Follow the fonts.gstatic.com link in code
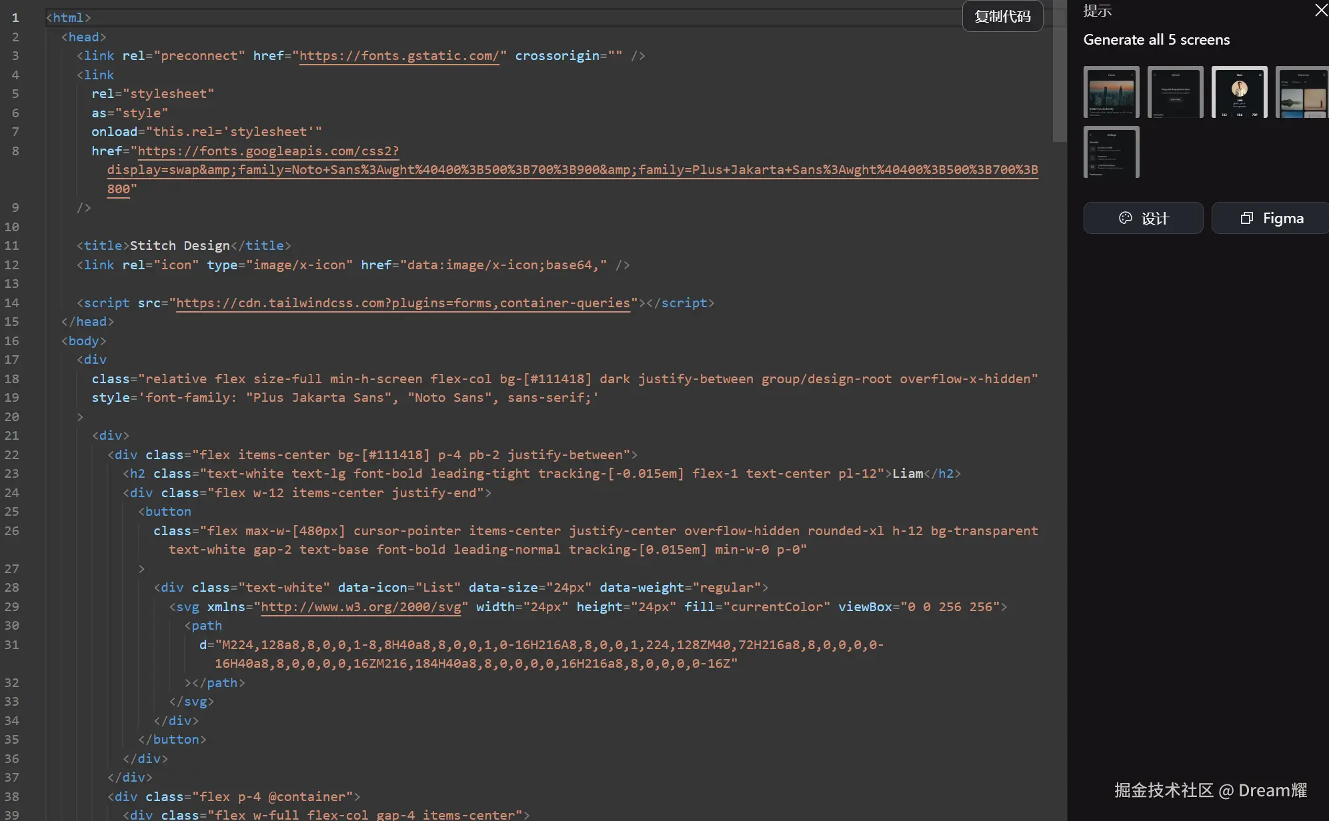Image resolution: width=1329 pixels, height=821 pixels. (x=399, y=56)
